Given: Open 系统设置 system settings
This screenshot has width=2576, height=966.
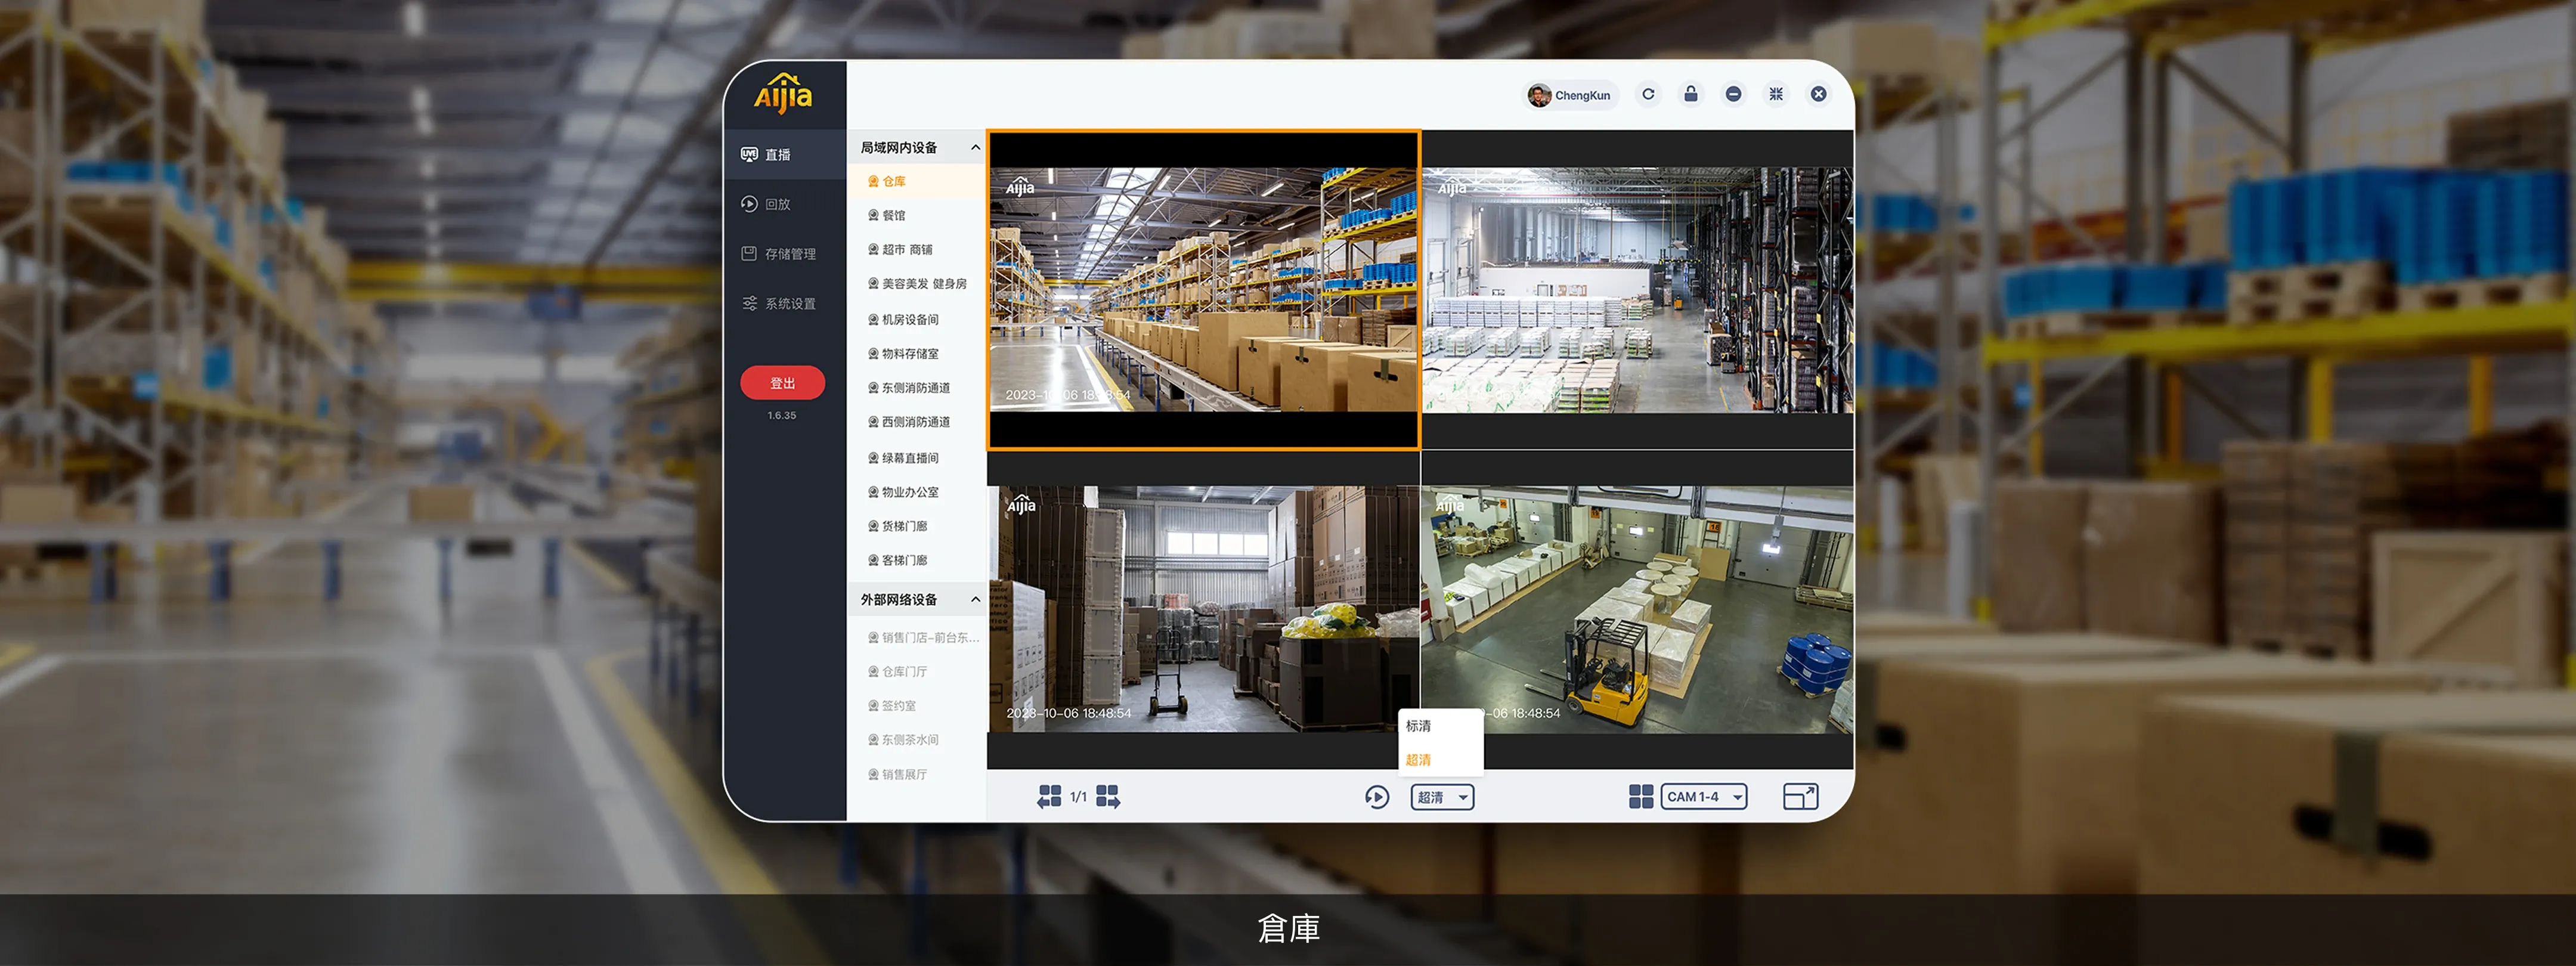Looking at the screenshot, I should (789, 303).
